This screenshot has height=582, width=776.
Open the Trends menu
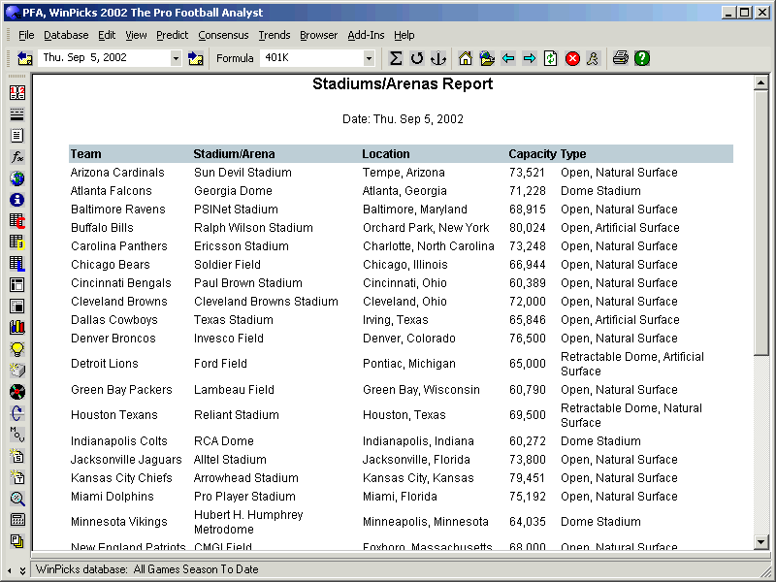(275, 35)
